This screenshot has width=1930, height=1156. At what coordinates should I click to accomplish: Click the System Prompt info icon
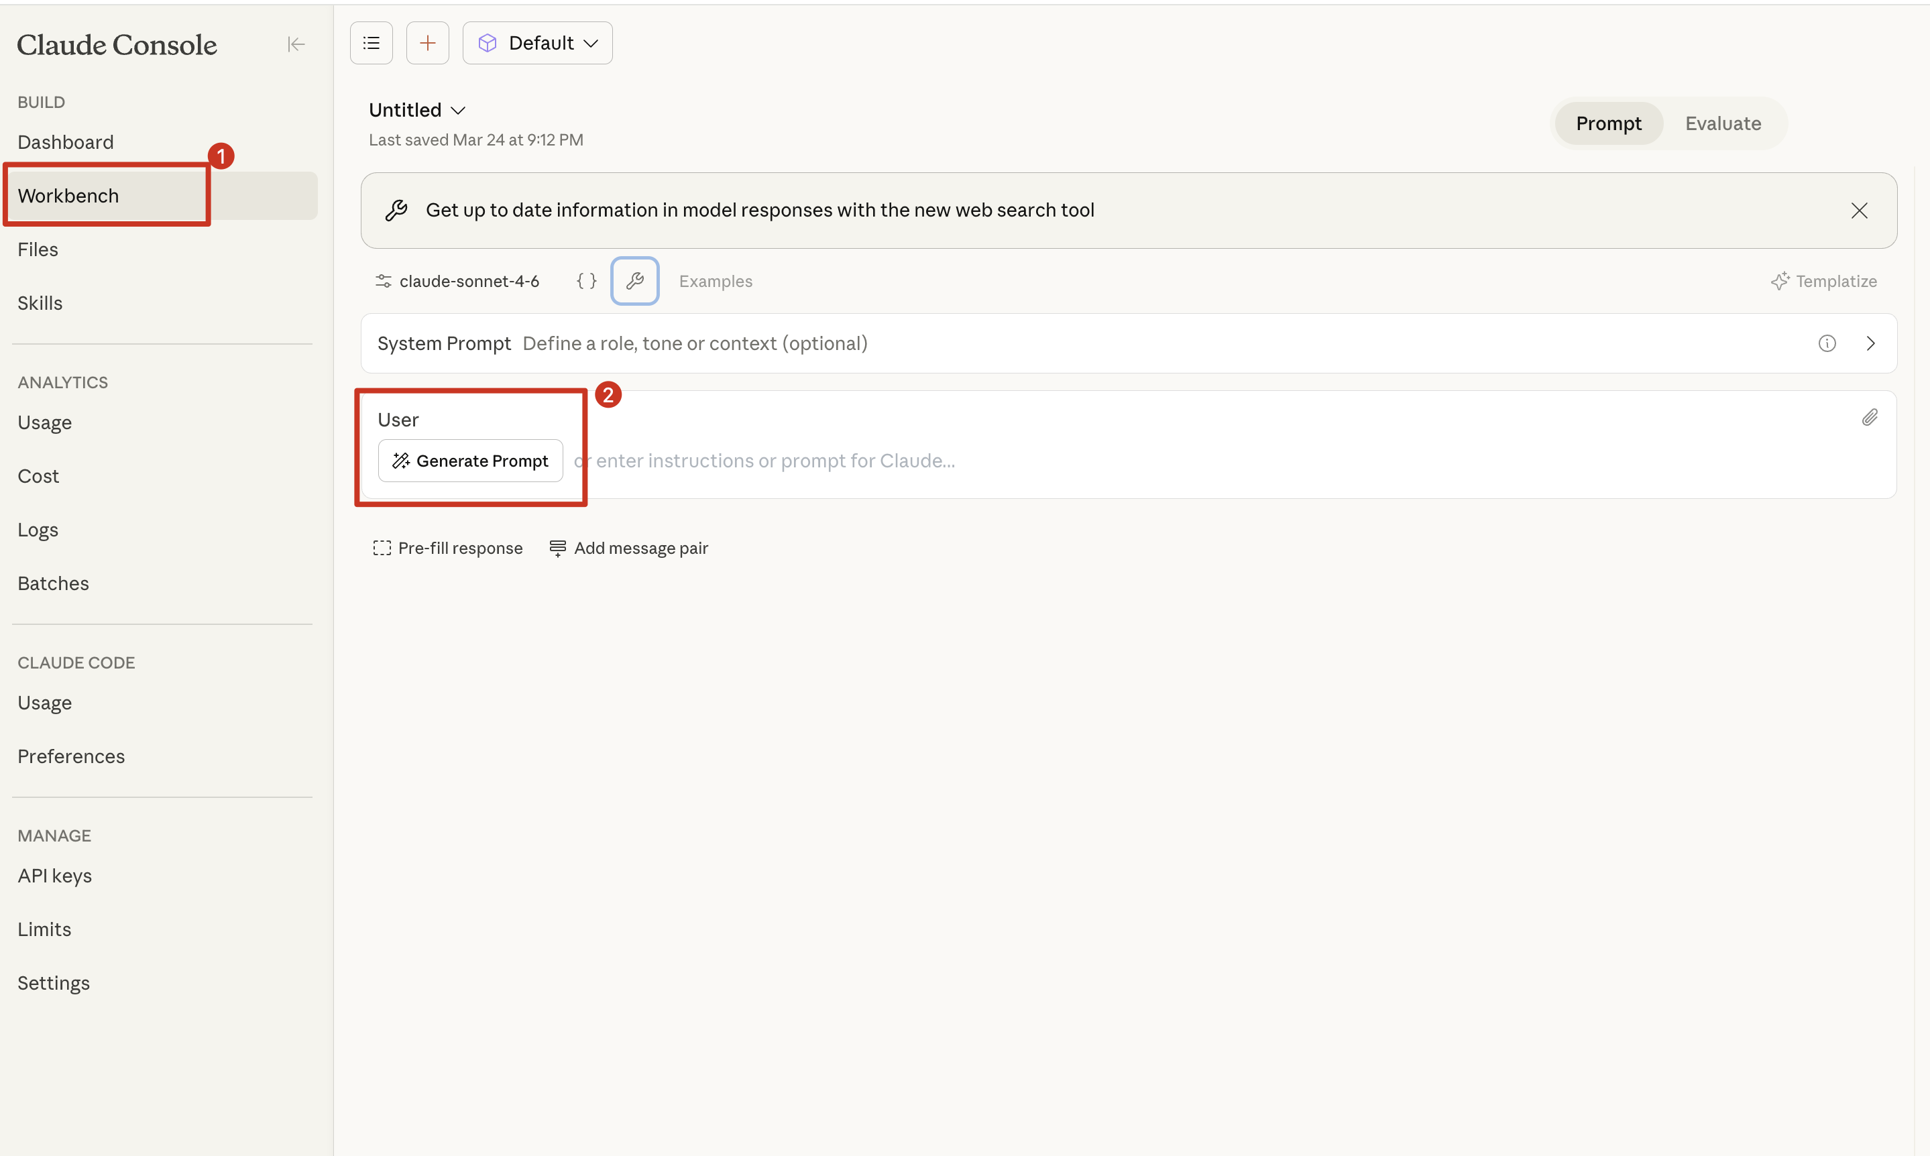click(1827, 343)
